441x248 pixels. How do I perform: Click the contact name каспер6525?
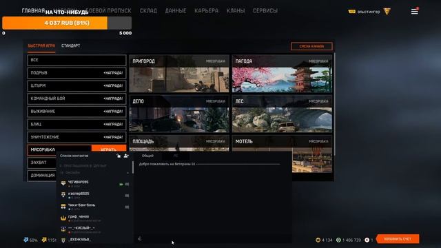[79, 194]
